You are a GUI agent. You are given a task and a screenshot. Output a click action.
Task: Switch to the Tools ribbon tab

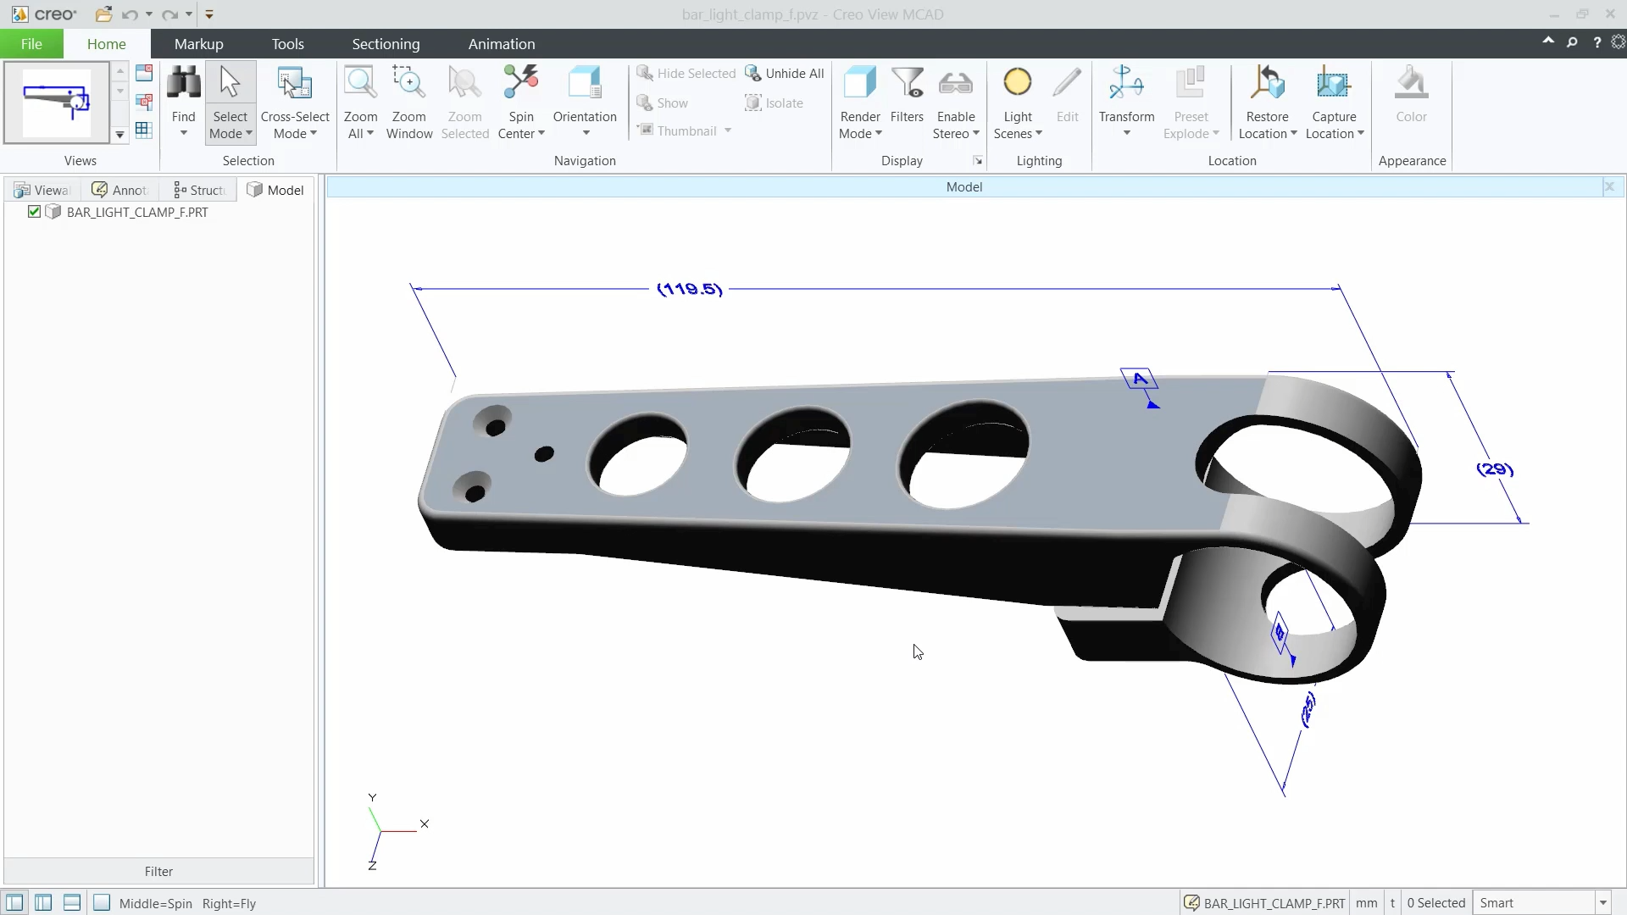[287, 44]
